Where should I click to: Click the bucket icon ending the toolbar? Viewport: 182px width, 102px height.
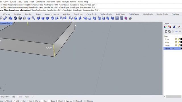coord(130,18)
